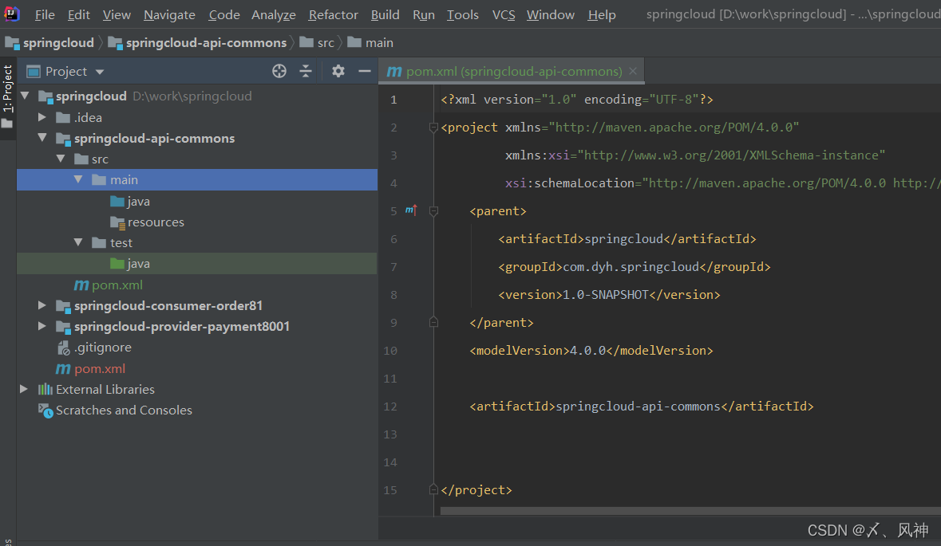Select External Libraries icon
Image resolution: width=941 pixels, height=546 pixels.
click(45, 390)
